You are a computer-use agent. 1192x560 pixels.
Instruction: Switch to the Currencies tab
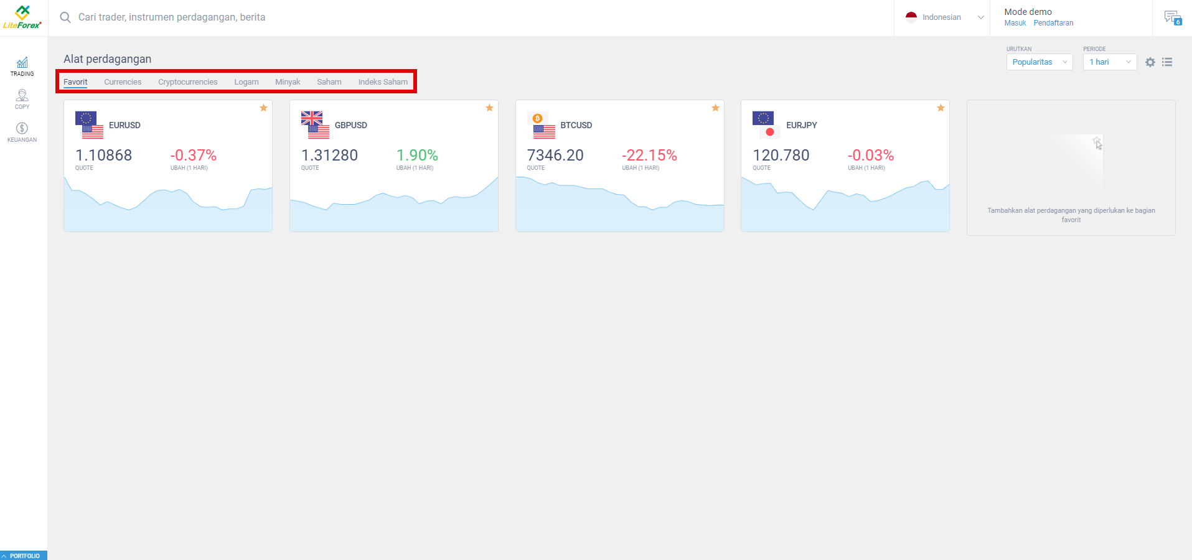pyautogui.click(x=123, y=82)
